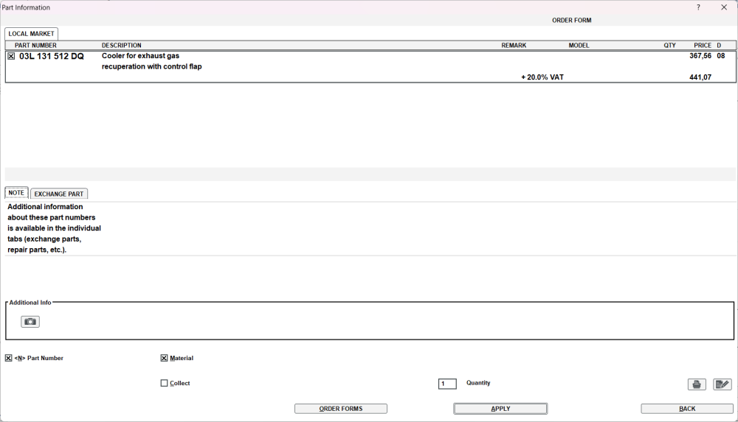The image size is (738, 422).
Task: Click the APPLY button
Action: [x=500, y=408]
